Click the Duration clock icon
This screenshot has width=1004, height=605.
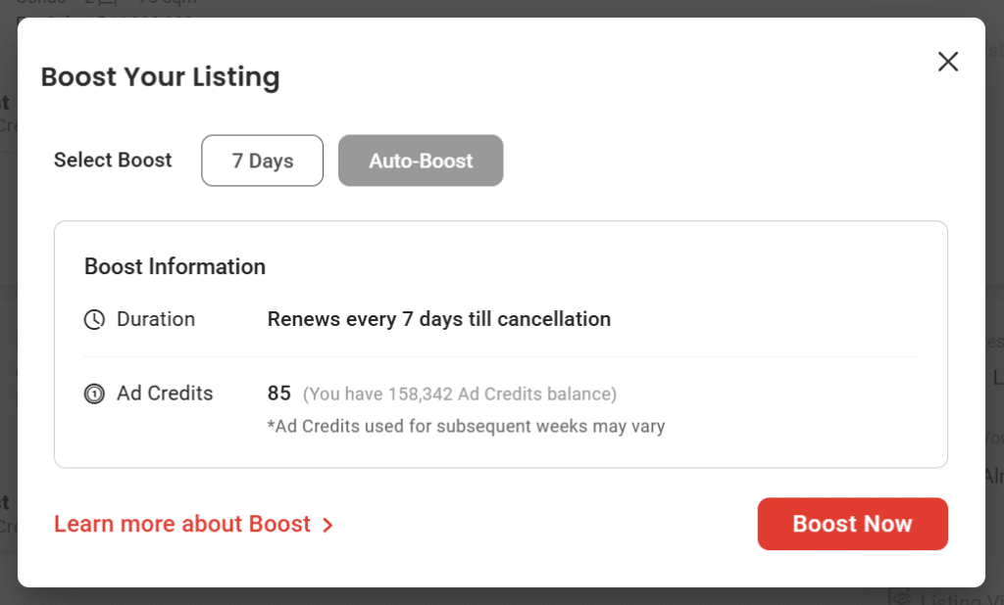(x=94, y=319)
